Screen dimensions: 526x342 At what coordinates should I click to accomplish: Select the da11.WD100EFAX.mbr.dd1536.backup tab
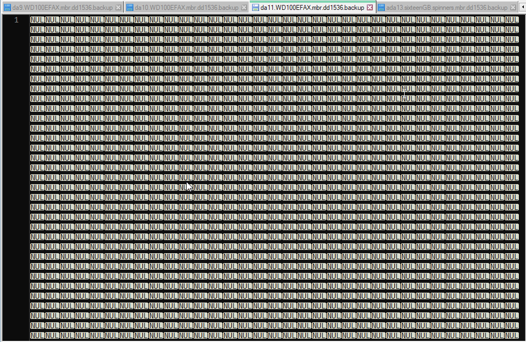312,7
